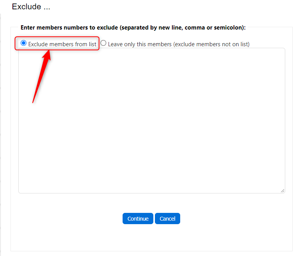Click the empty circle of the unselected radio
The height and width of the screenshot is (256, 302).
tap(104, 44)
